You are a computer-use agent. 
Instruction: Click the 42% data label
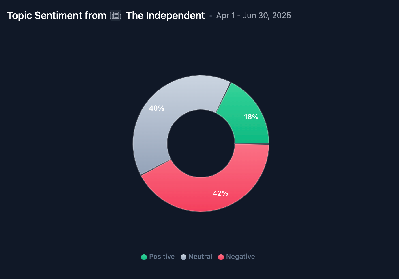click(220, 193)
